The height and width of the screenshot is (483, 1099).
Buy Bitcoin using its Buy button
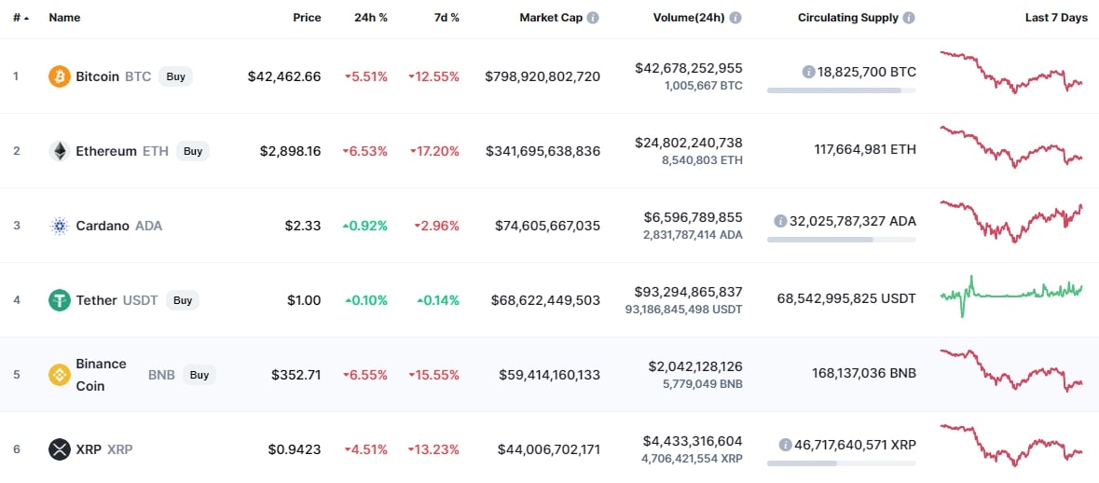coord(175,76)
